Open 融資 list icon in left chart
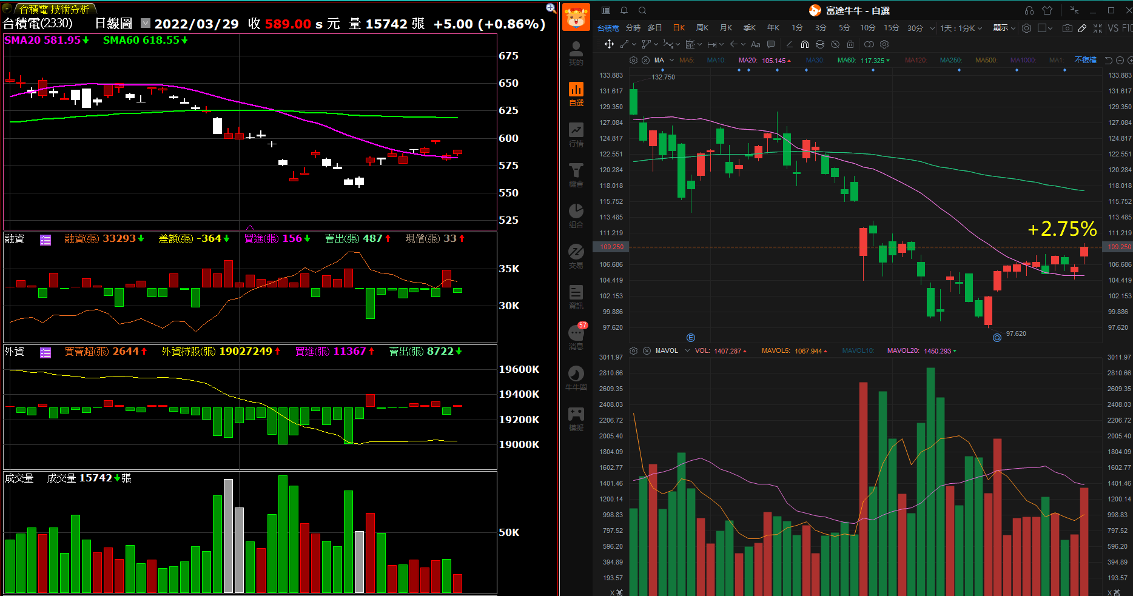Viewport: 1133px width, 596px height. pos(45,239)
